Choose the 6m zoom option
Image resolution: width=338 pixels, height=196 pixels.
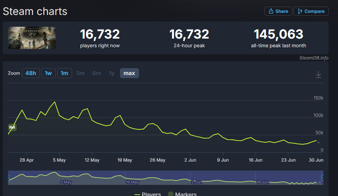coord(97,73)
